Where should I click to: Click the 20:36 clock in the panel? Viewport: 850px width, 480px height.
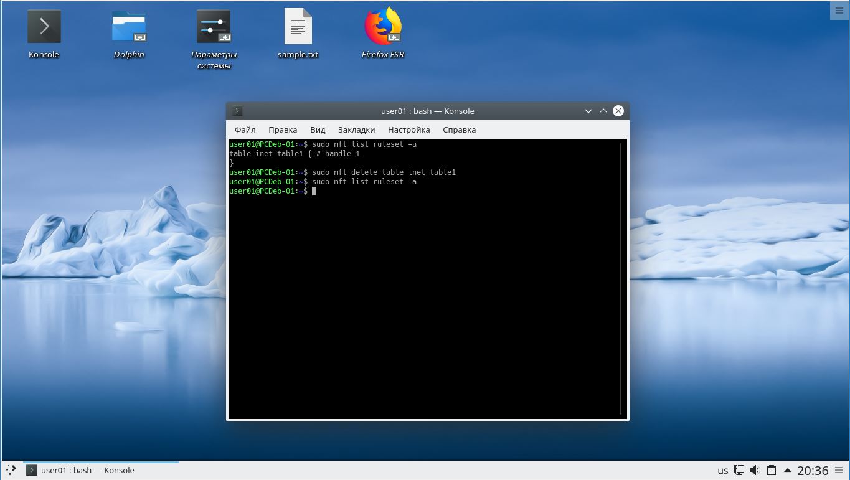(813, 470)
